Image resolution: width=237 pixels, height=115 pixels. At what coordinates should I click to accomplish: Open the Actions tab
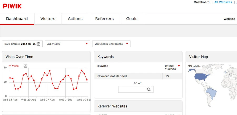point(75,19)
